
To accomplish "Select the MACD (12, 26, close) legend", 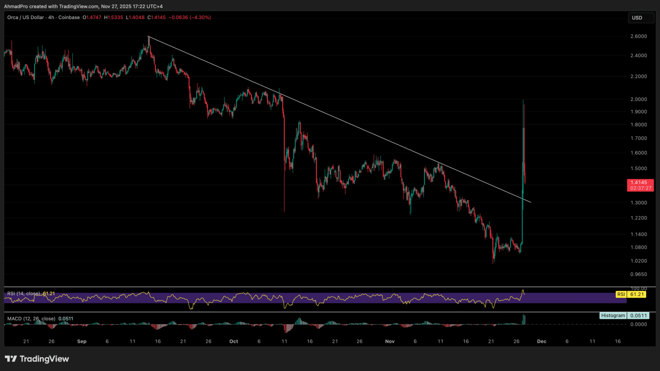I will point(31,319).
